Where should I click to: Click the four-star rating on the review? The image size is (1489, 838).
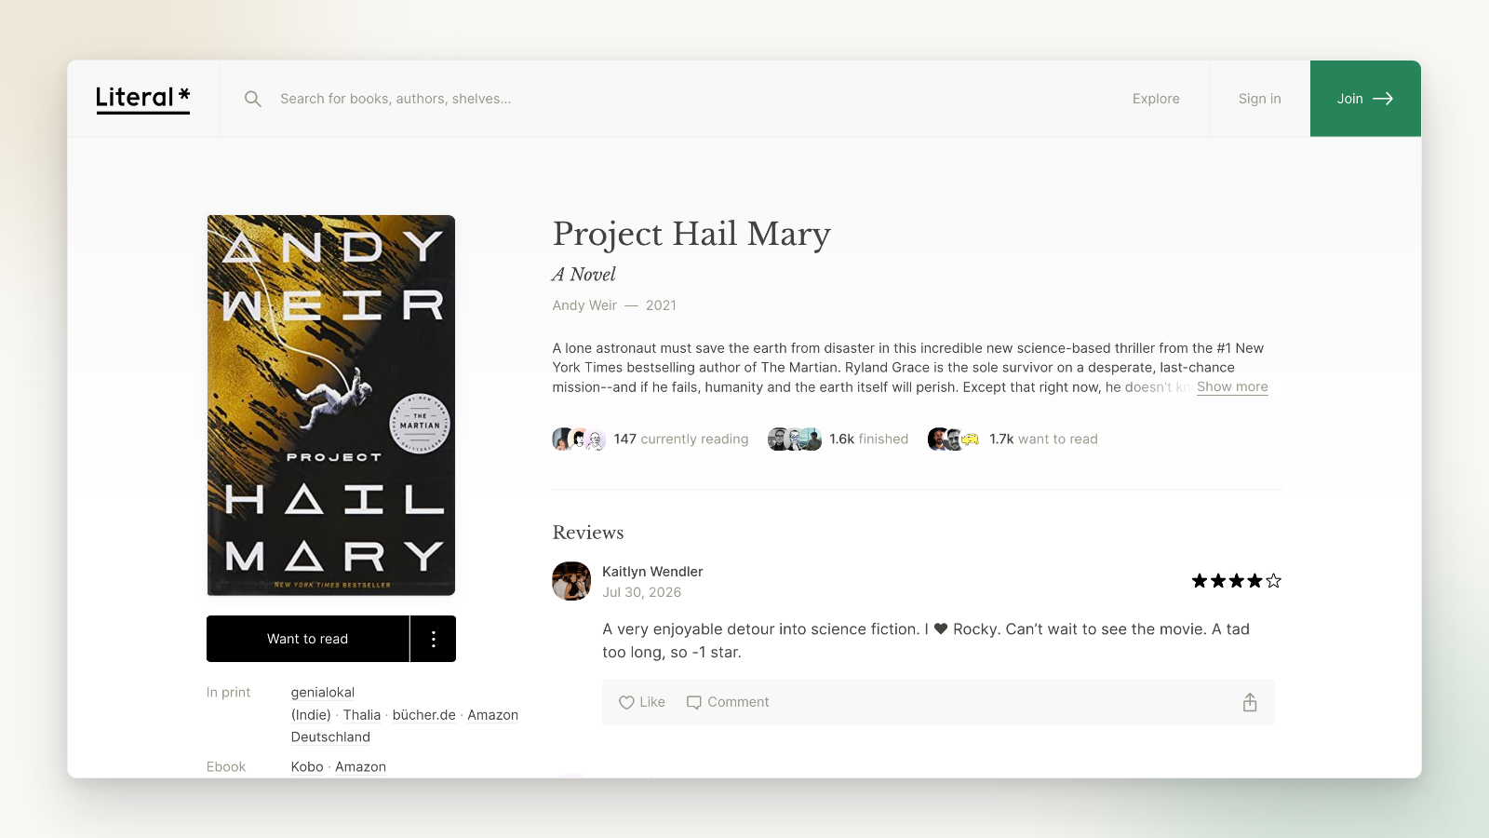(x=1237, y=581)
